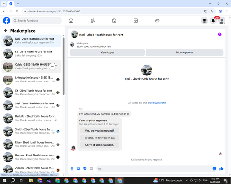Open the Elise conversation
This screenshot has height=184, width=231.
tap(31, 144)
